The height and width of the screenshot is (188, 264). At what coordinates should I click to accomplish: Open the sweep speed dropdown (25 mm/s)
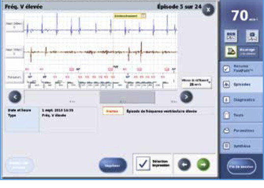point(196,83)
